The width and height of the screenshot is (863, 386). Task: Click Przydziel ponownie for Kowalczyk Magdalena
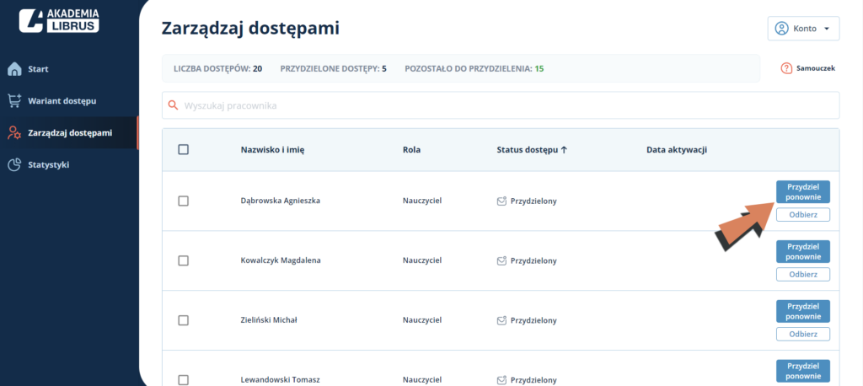(803, 252)
